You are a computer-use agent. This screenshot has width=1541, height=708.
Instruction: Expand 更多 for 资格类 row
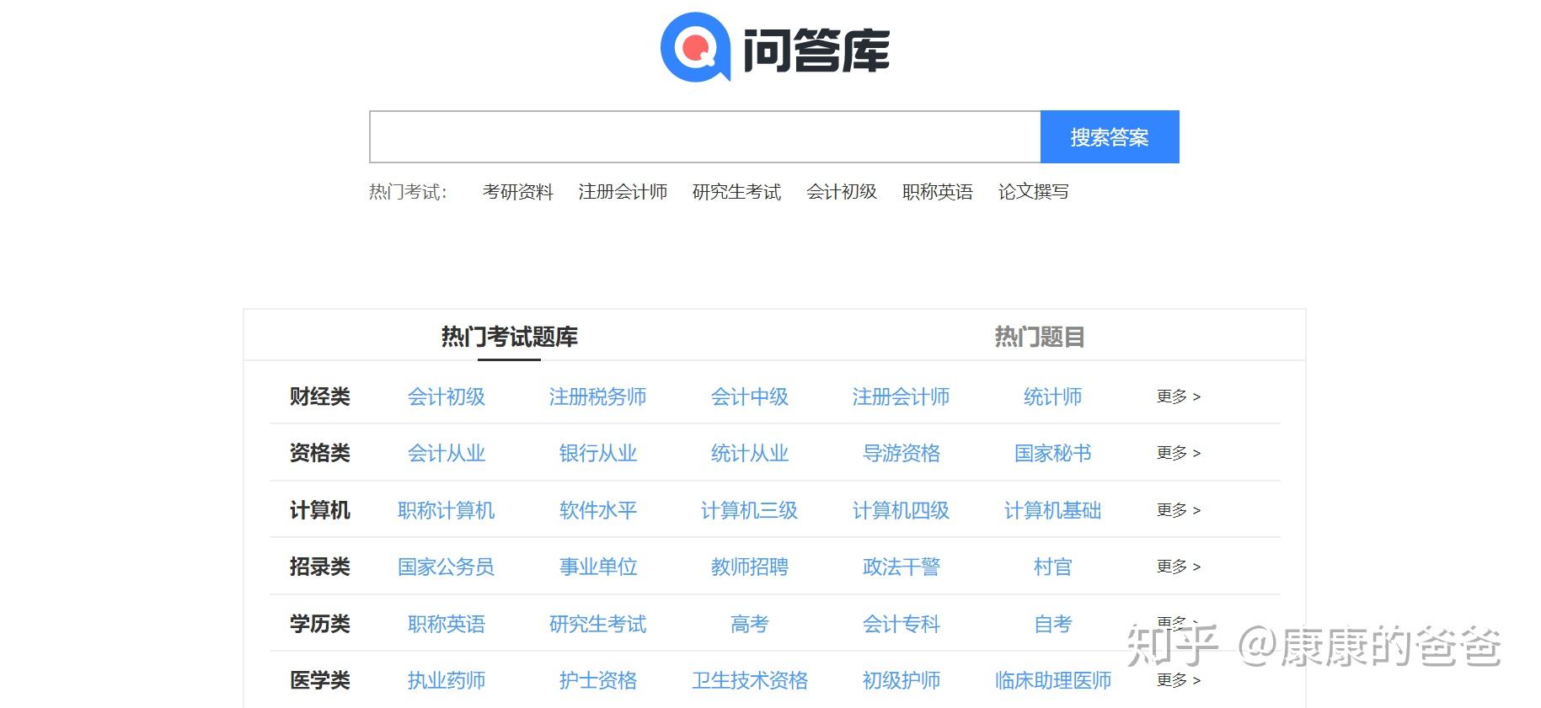click(x=1179, y=453)
